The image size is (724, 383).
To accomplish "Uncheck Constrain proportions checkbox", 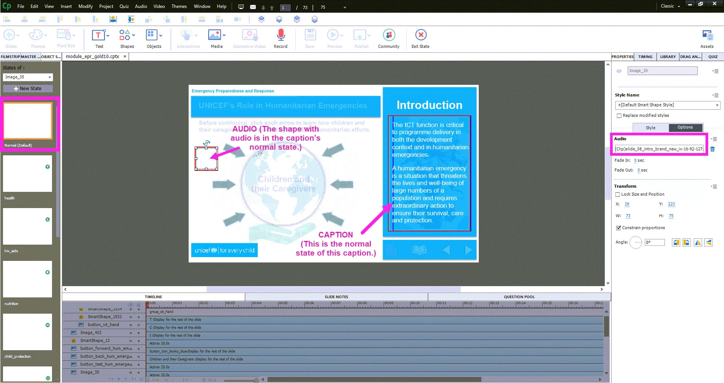I will (618, 228).
